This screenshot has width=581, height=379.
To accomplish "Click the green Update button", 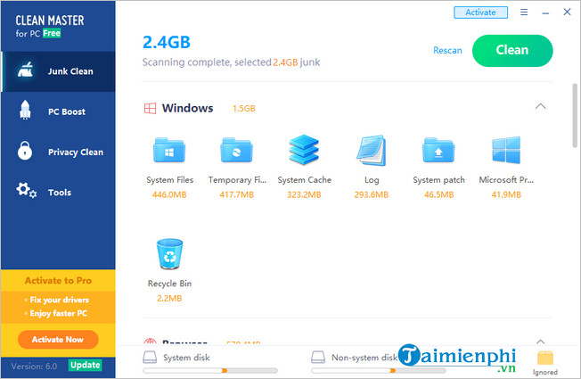I will (86, 366).
